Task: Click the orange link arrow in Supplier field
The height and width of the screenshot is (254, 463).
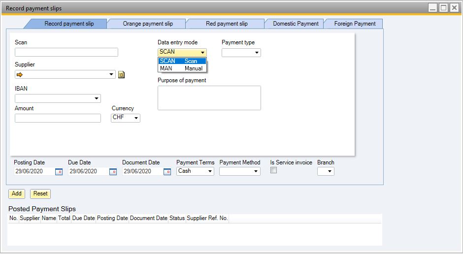Action: [x=20, y=75]
